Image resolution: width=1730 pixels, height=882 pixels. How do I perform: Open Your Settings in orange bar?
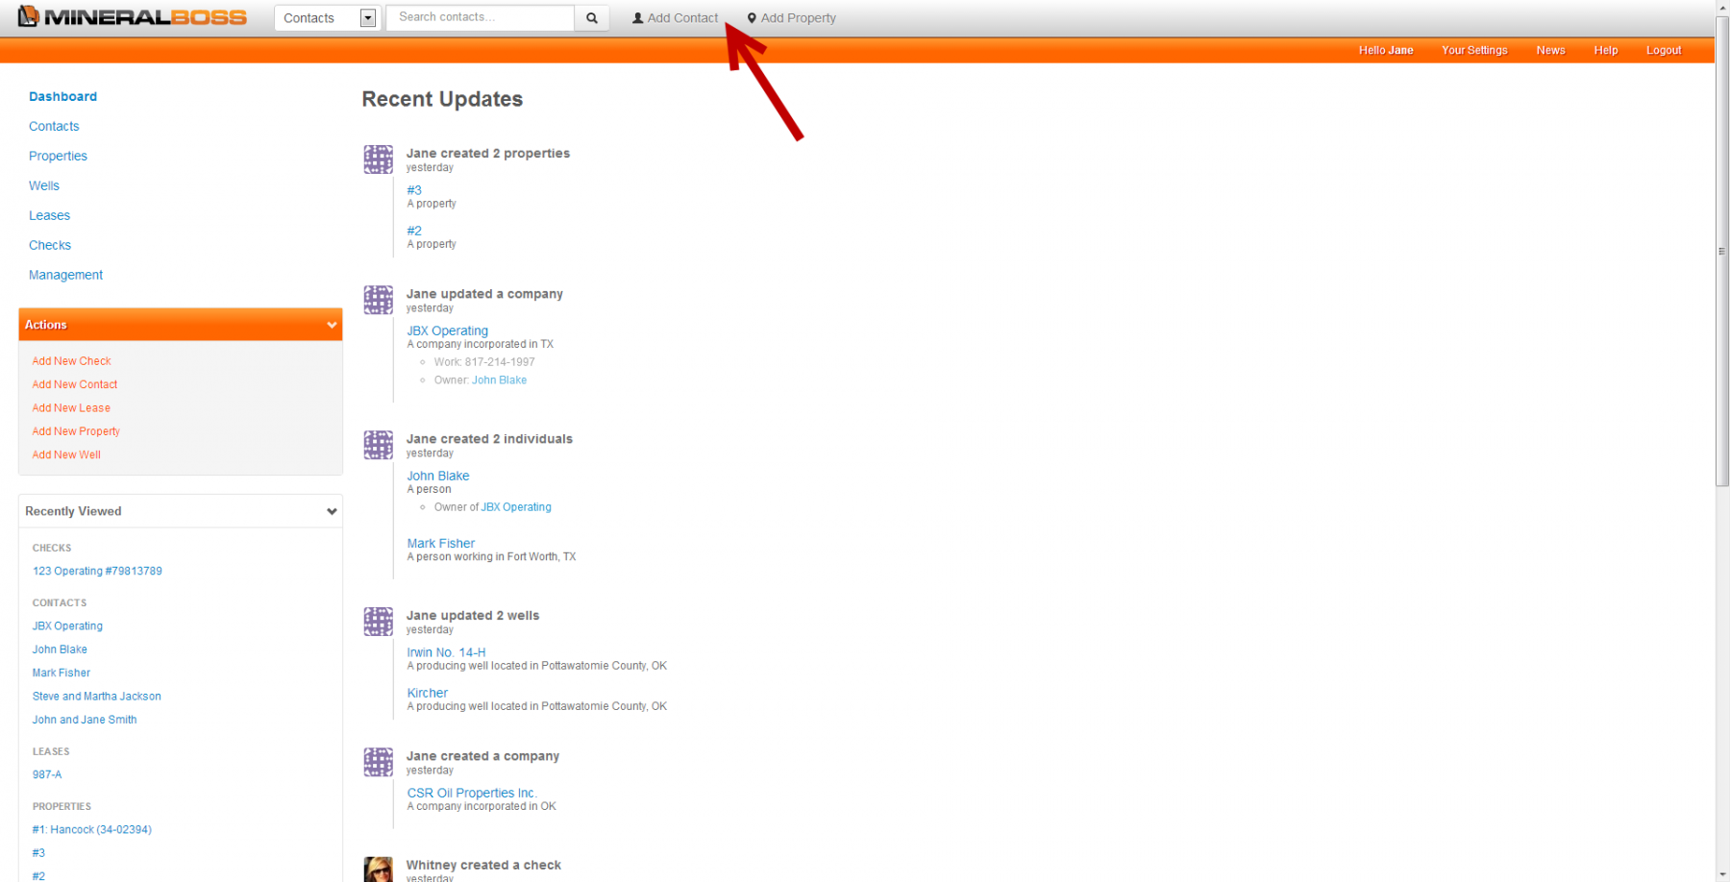tap(1473, 50)
